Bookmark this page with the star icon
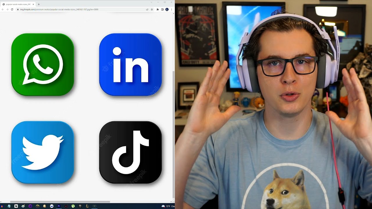Viewport: 372px width, 209px height. pyautogui.click(x=152, y=9)
